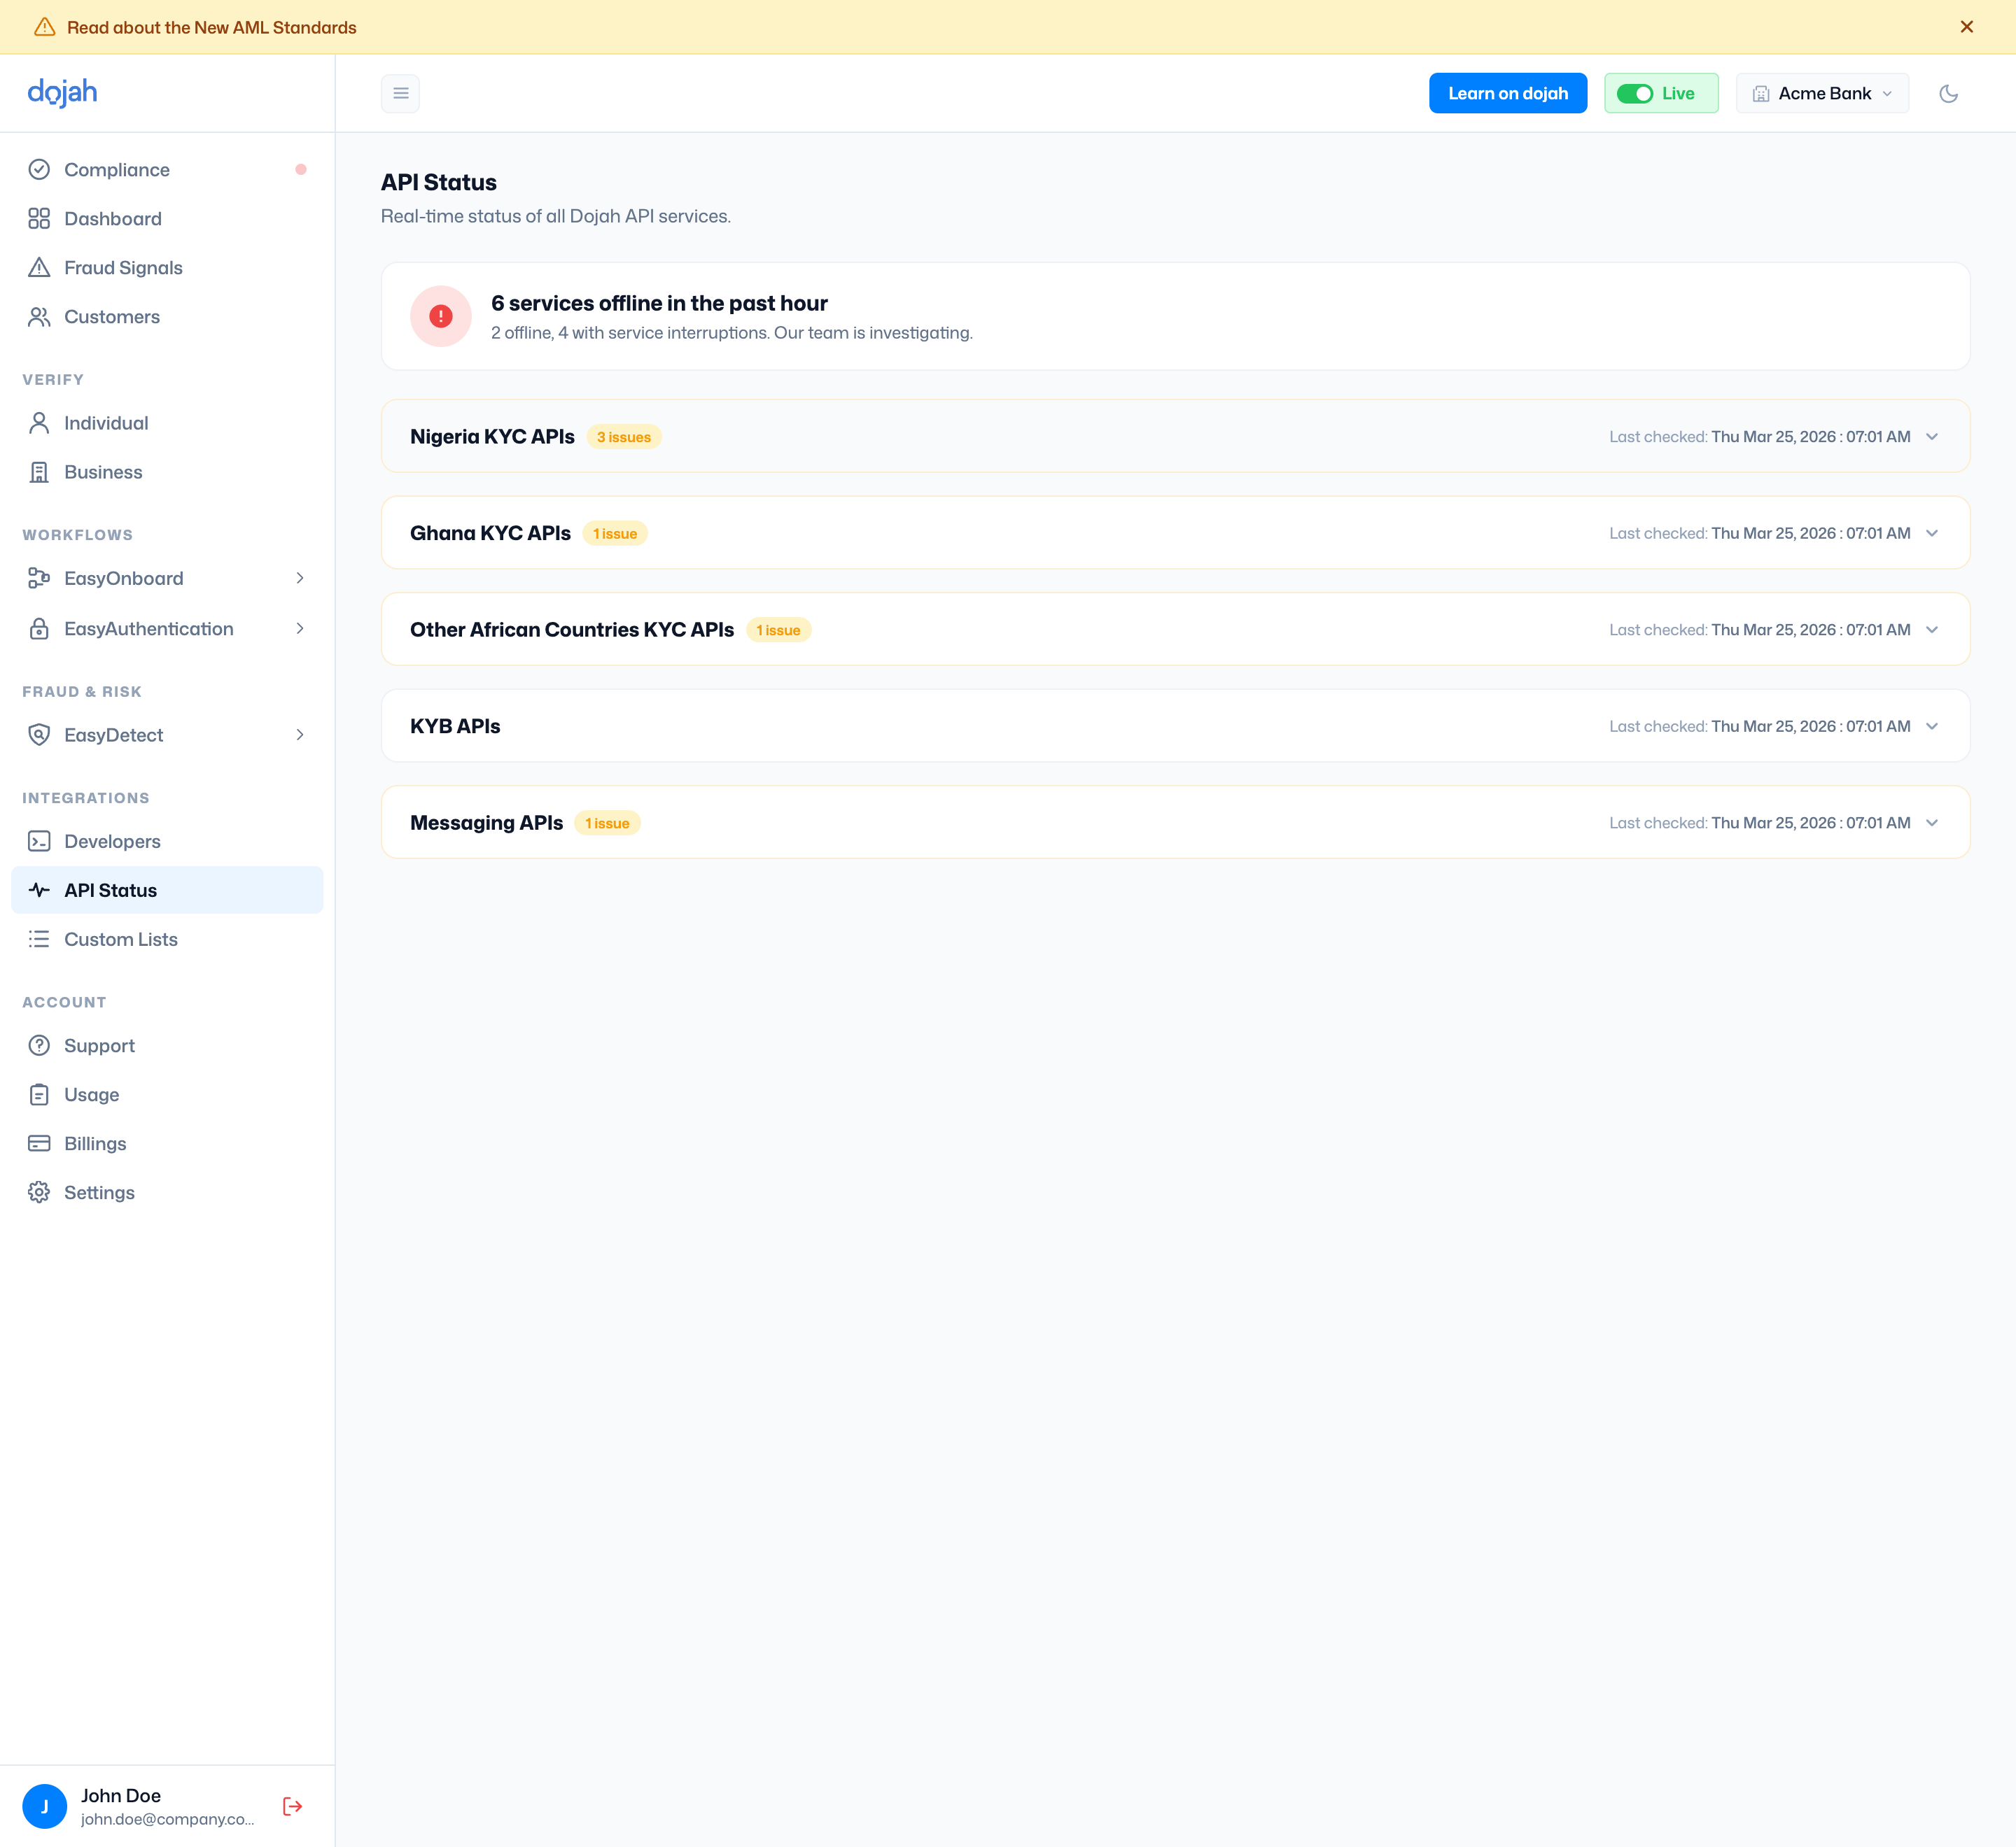Viewport: 2016px width, 1847px height.
Task: Open the Billings page
Action: pos(167,1143)
